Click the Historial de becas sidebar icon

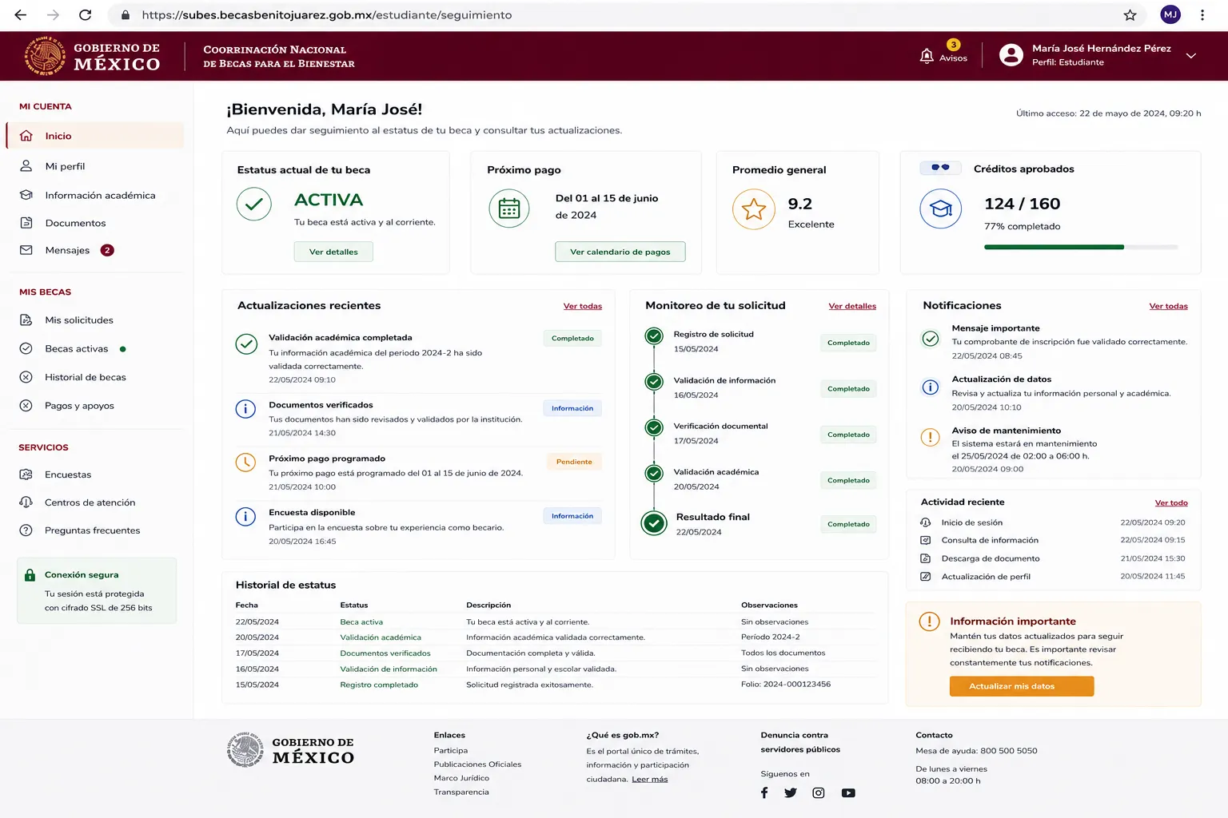26,377
